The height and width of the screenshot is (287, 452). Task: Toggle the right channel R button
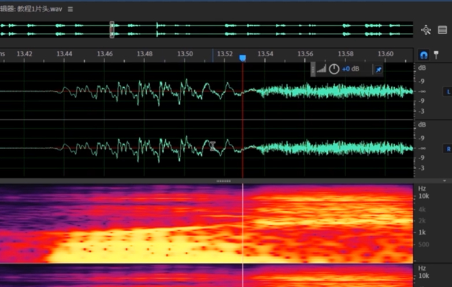point(447,148)
